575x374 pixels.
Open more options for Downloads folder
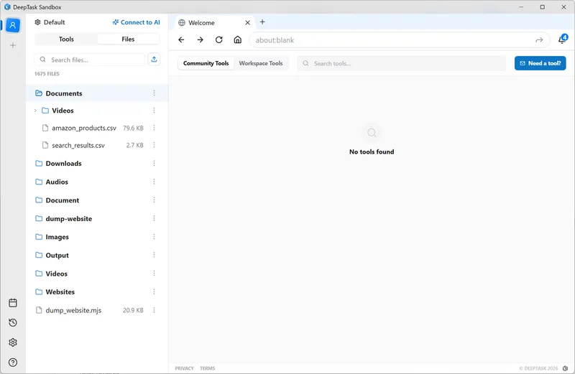click(x=154, y=164)
